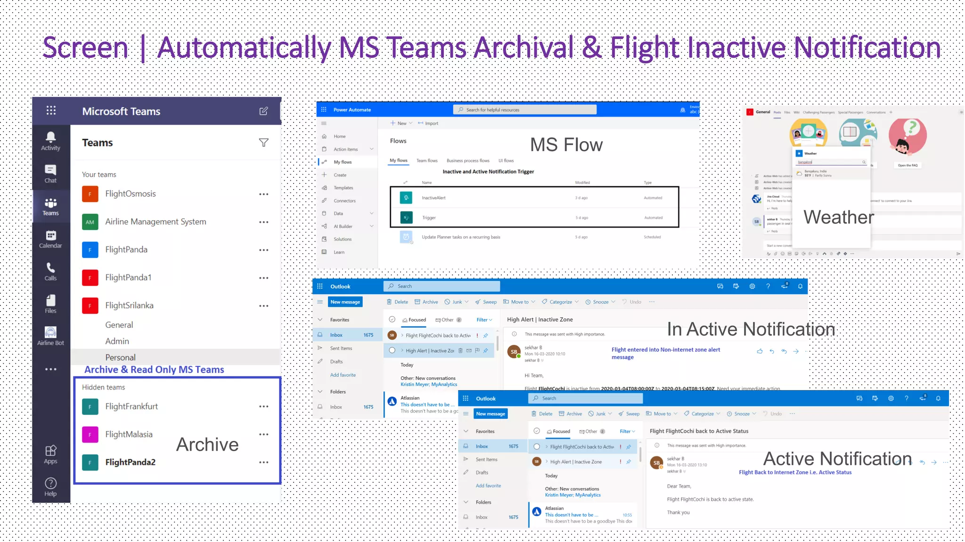Toggle select-all circle in front Outlook list
The image size is (965, 542).
537,431
